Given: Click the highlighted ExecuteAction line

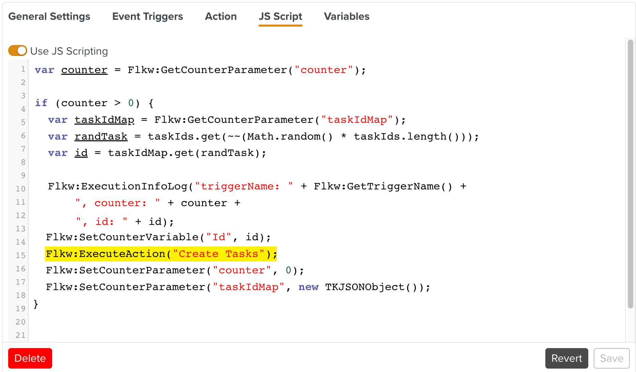Looking at the screenshot, I should tap(160, 254).
